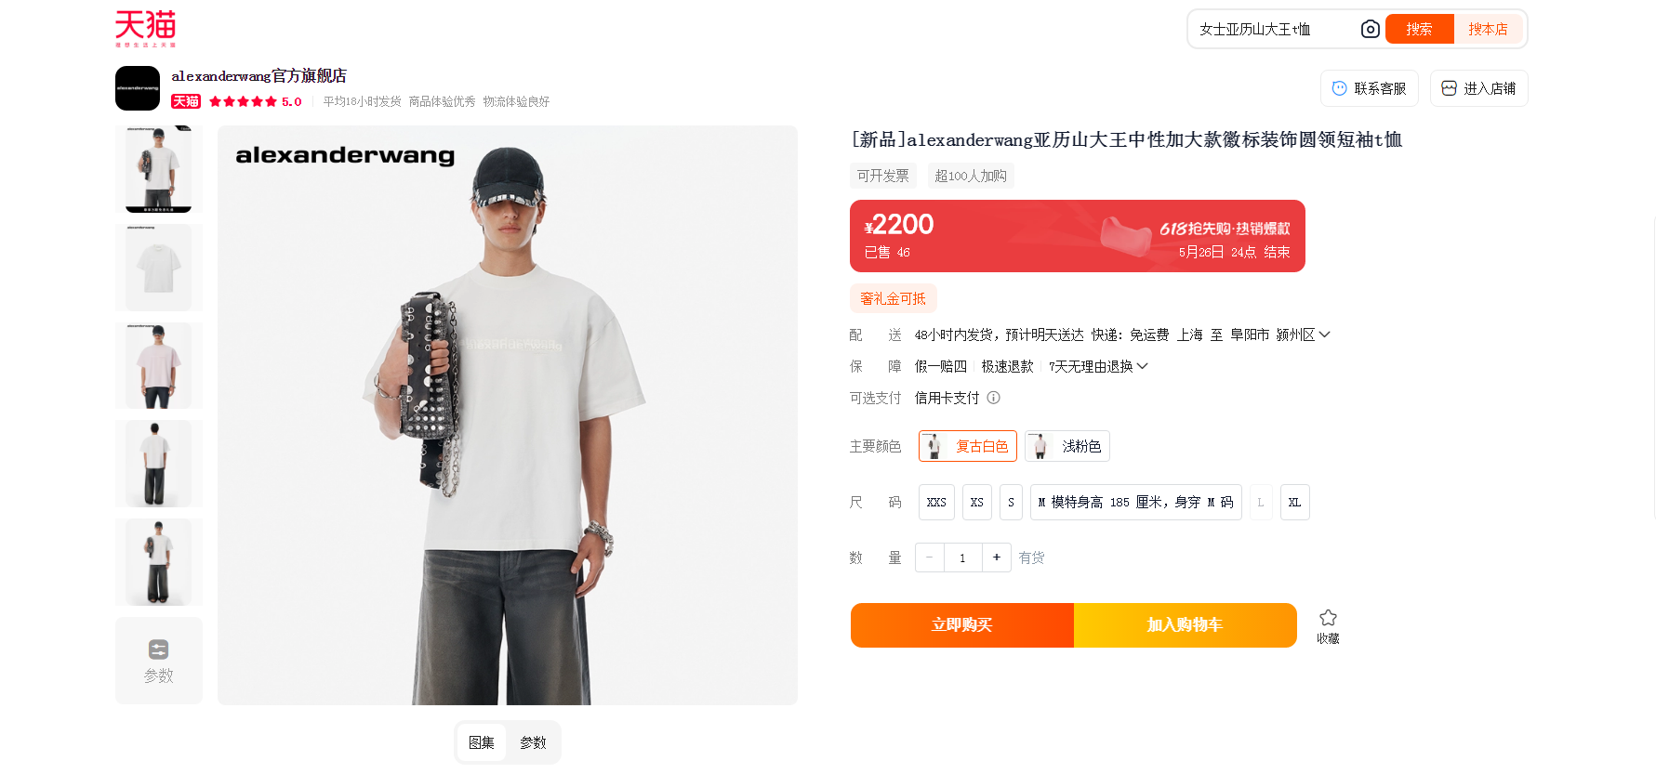Click 加入购物车 add to cart button
1656x774 pixels.
point(1186,625)
